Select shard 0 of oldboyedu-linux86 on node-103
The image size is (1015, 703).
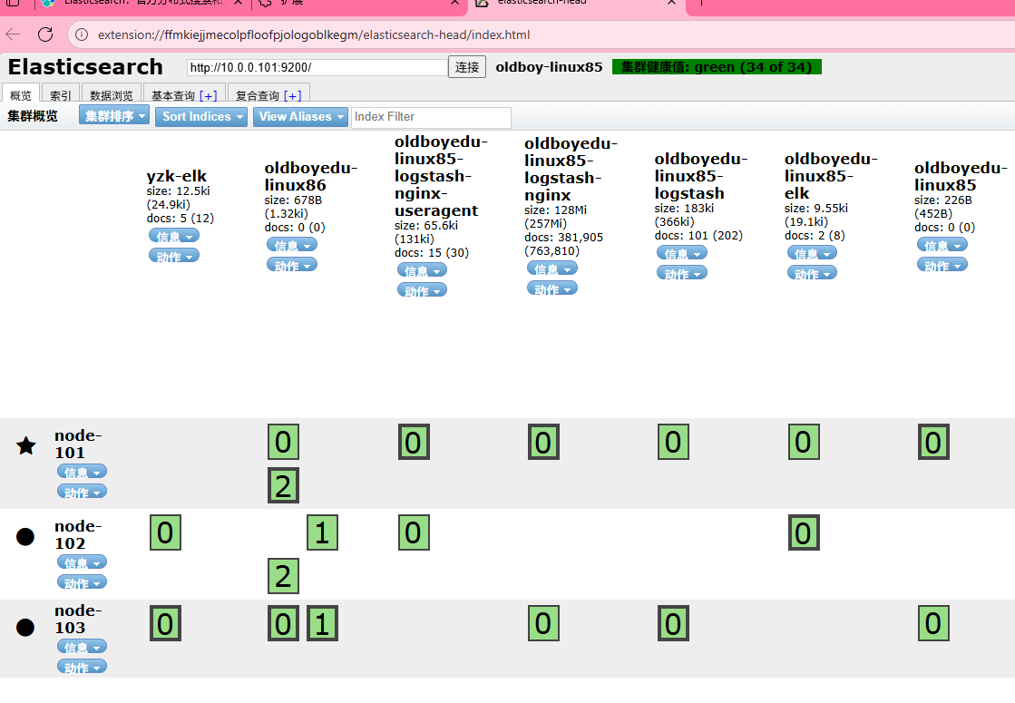point(283,623)
